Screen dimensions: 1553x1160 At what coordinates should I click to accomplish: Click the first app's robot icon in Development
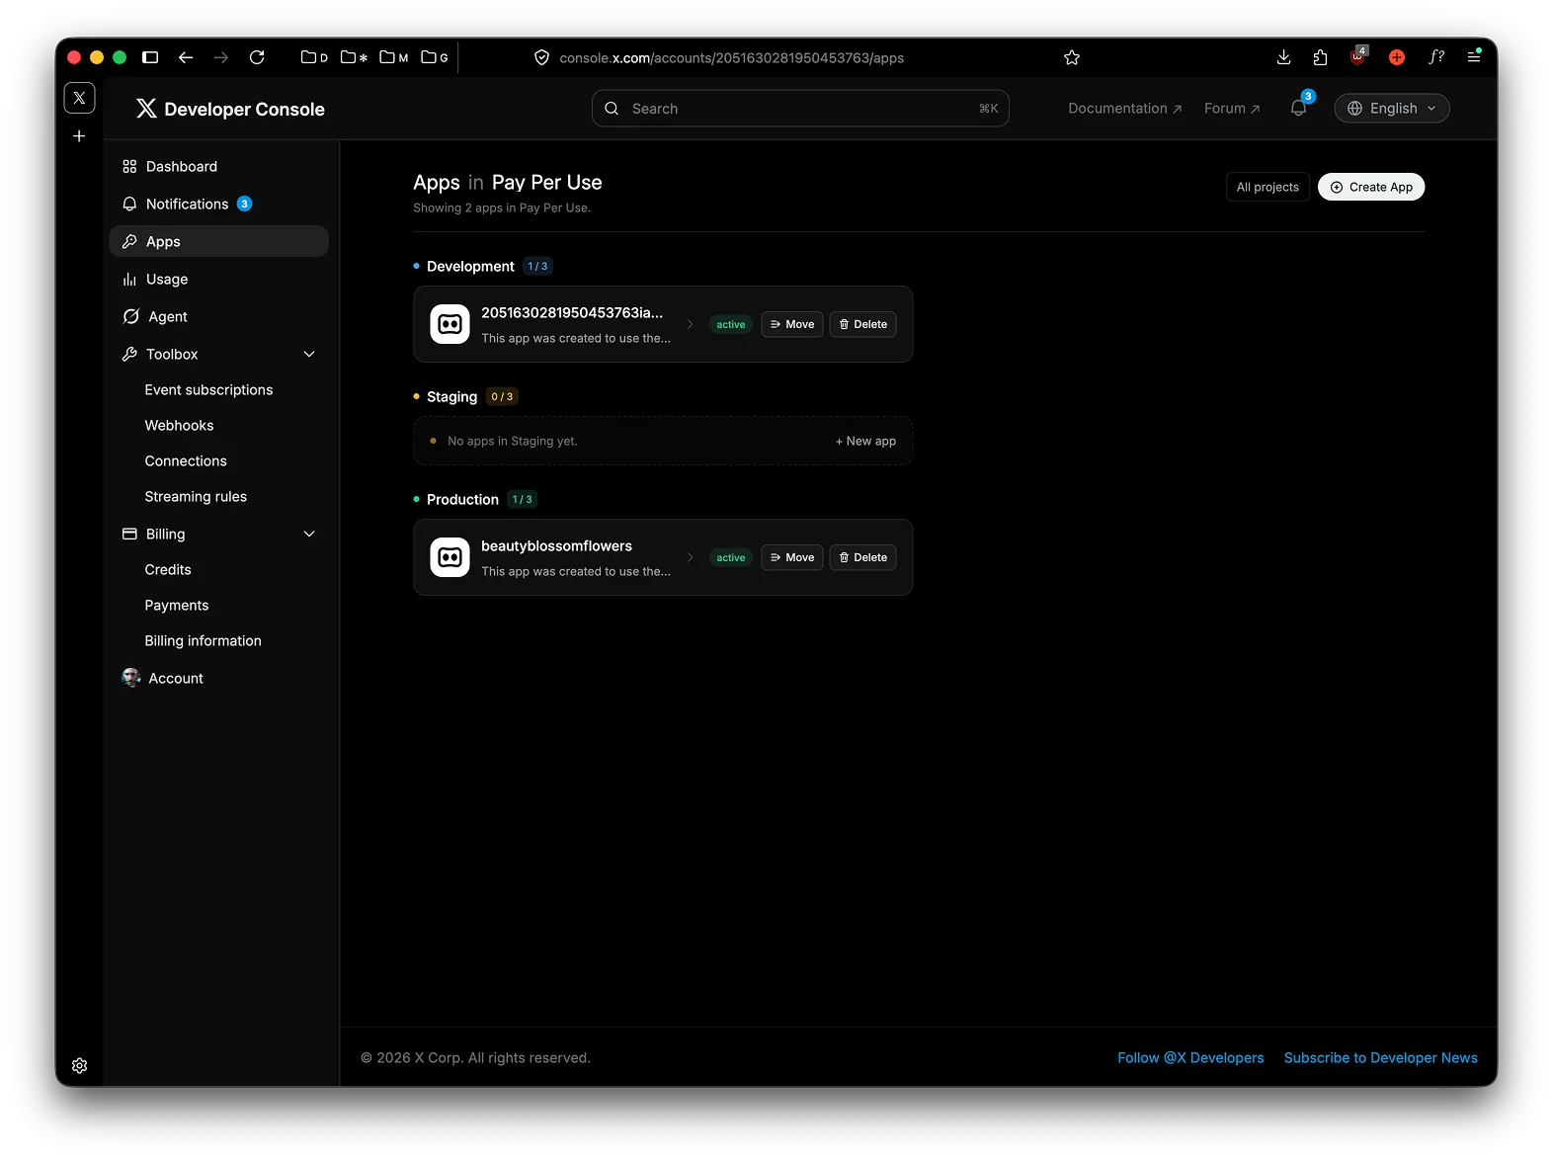point(450,324)
